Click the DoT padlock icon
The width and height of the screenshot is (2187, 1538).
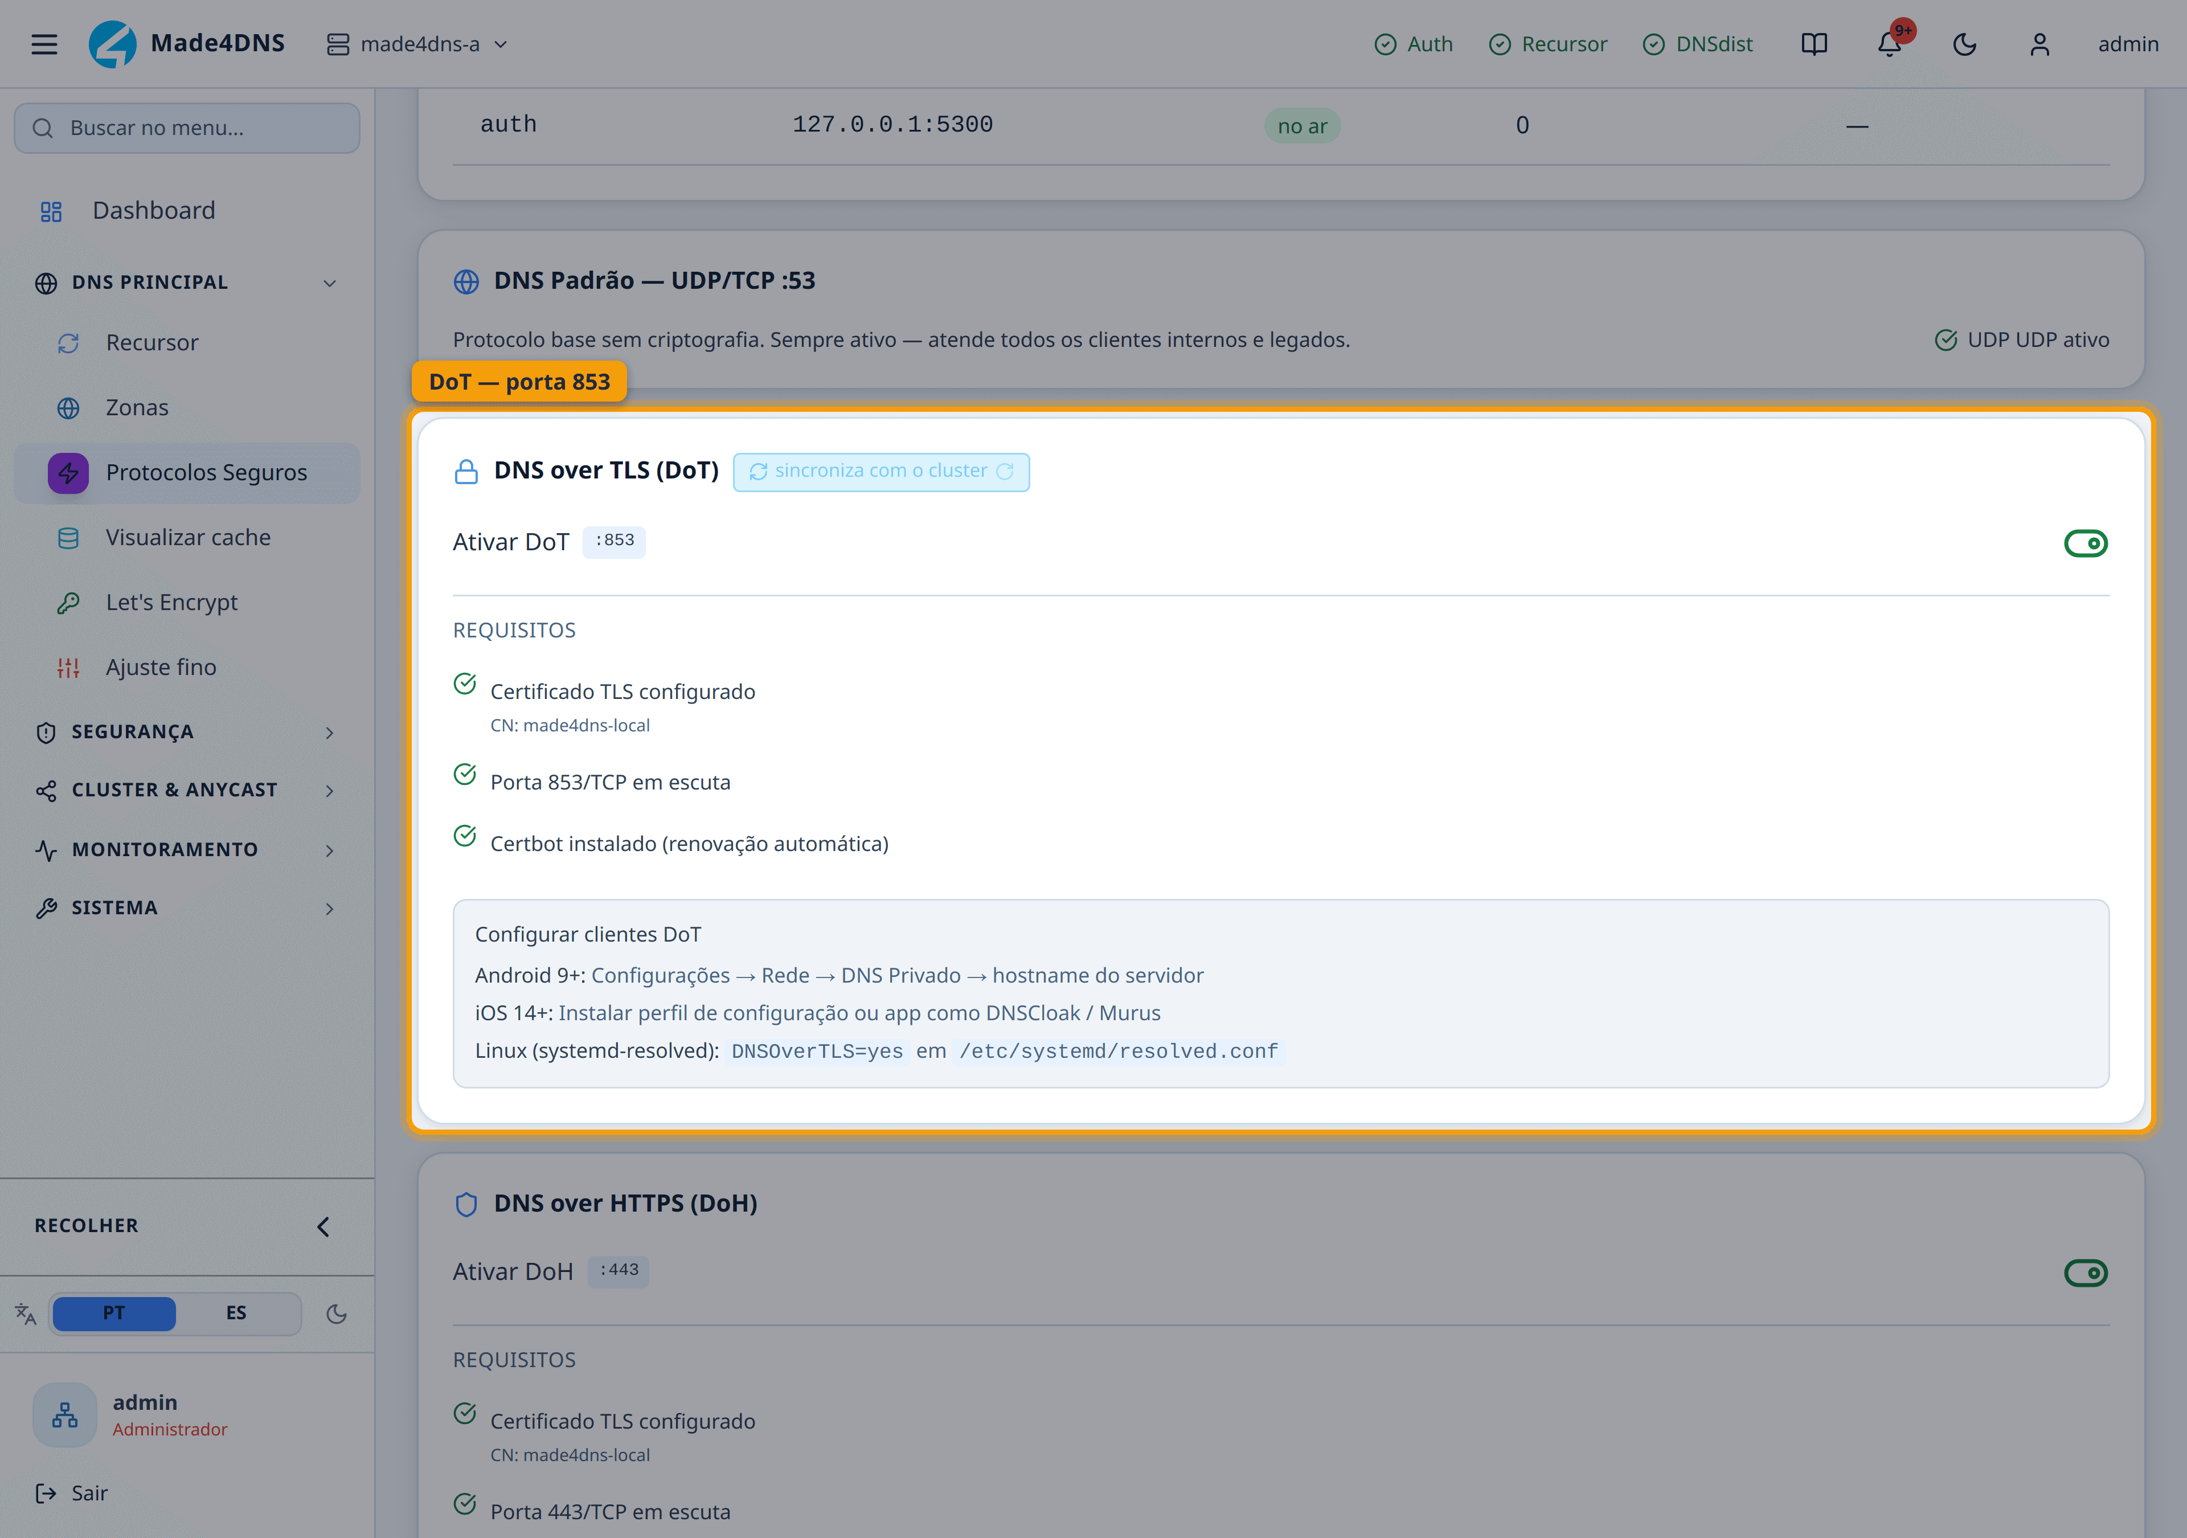tap(466, 472)
